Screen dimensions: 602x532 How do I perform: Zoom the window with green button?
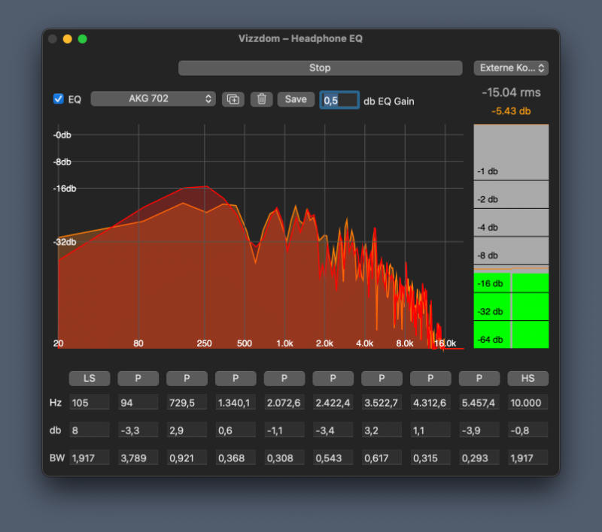(83, 39)
